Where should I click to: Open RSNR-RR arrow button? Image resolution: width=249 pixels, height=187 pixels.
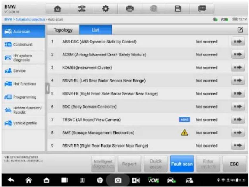coord(238,146)
